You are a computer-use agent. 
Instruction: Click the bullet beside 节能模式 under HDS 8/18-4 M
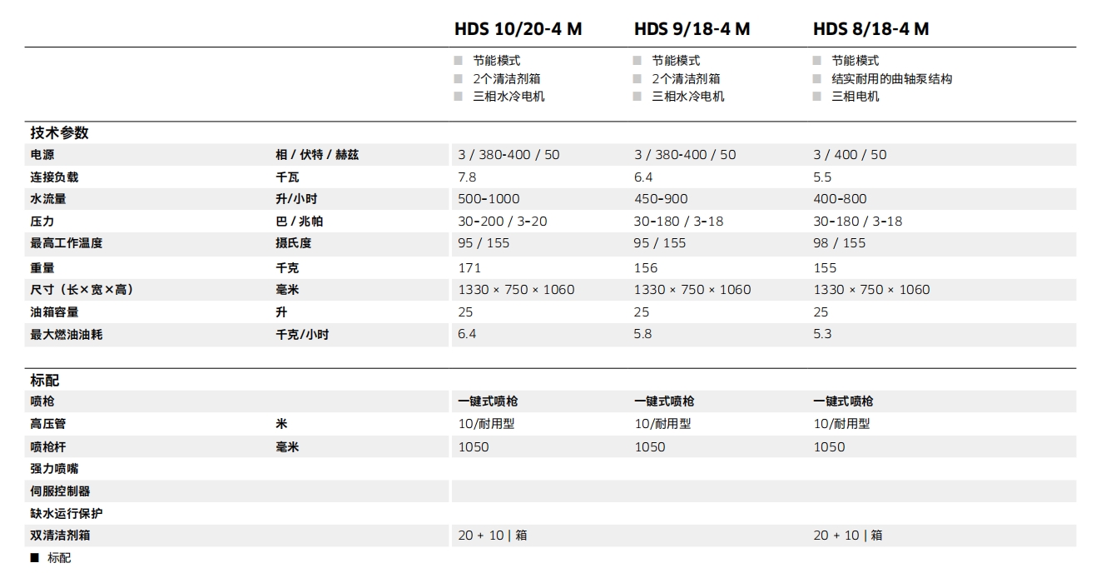pyautogui.click(x=816, y=61)
